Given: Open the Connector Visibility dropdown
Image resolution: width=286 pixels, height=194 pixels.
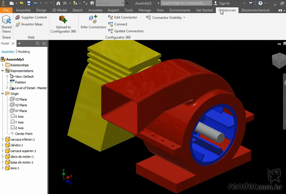Looking at the screenshot, I should 166,17.
